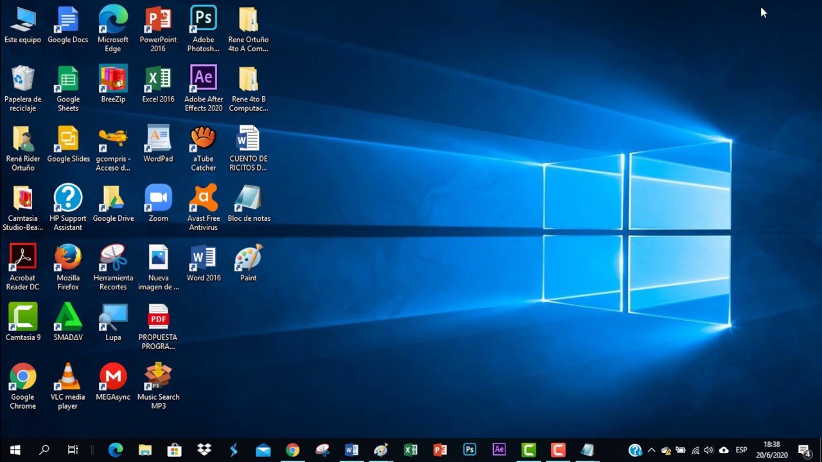The width and height of the screenshot is (822, 462).
Task: Select the Bloc de notas desktop shortcut
Action: pos(249,204)
